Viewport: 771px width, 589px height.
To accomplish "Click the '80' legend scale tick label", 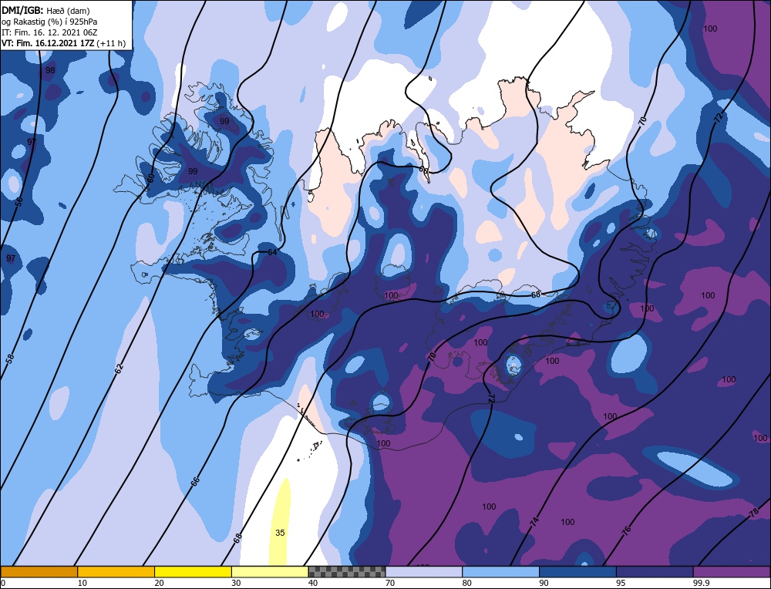I will point(467,583).
